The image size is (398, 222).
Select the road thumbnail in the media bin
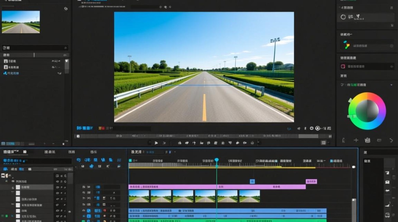pos(21,22)
